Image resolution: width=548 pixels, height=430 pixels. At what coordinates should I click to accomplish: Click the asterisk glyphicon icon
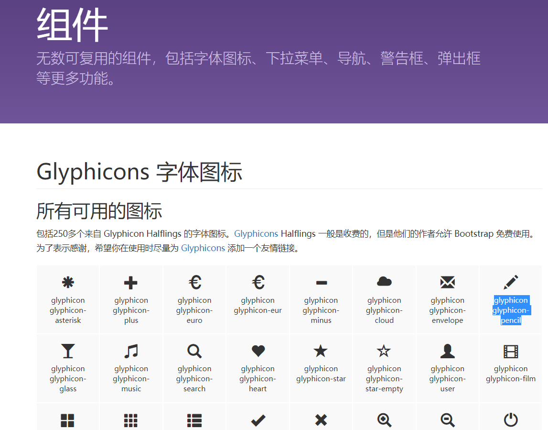(x=68, y=282)
